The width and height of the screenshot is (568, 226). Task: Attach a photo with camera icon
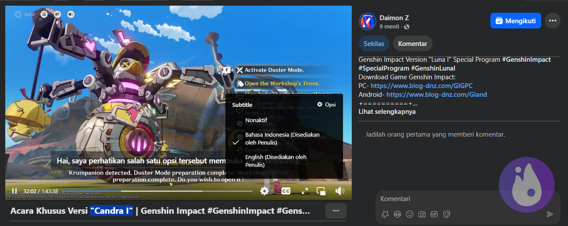click(422, 214)
